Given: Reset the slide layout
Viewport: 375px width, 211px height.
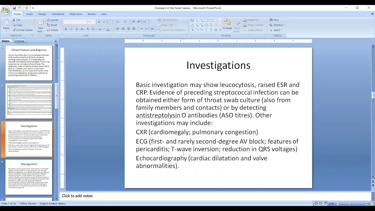Looking at the screenshot, I should coord(52,25).
